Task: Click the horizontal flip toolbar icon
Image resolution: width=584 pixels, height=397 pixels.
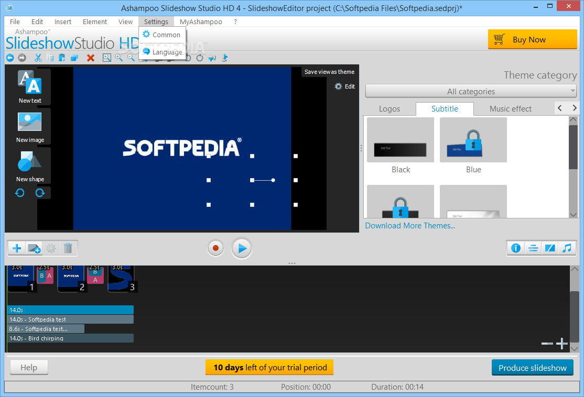Action: click(x=212, y=58)
